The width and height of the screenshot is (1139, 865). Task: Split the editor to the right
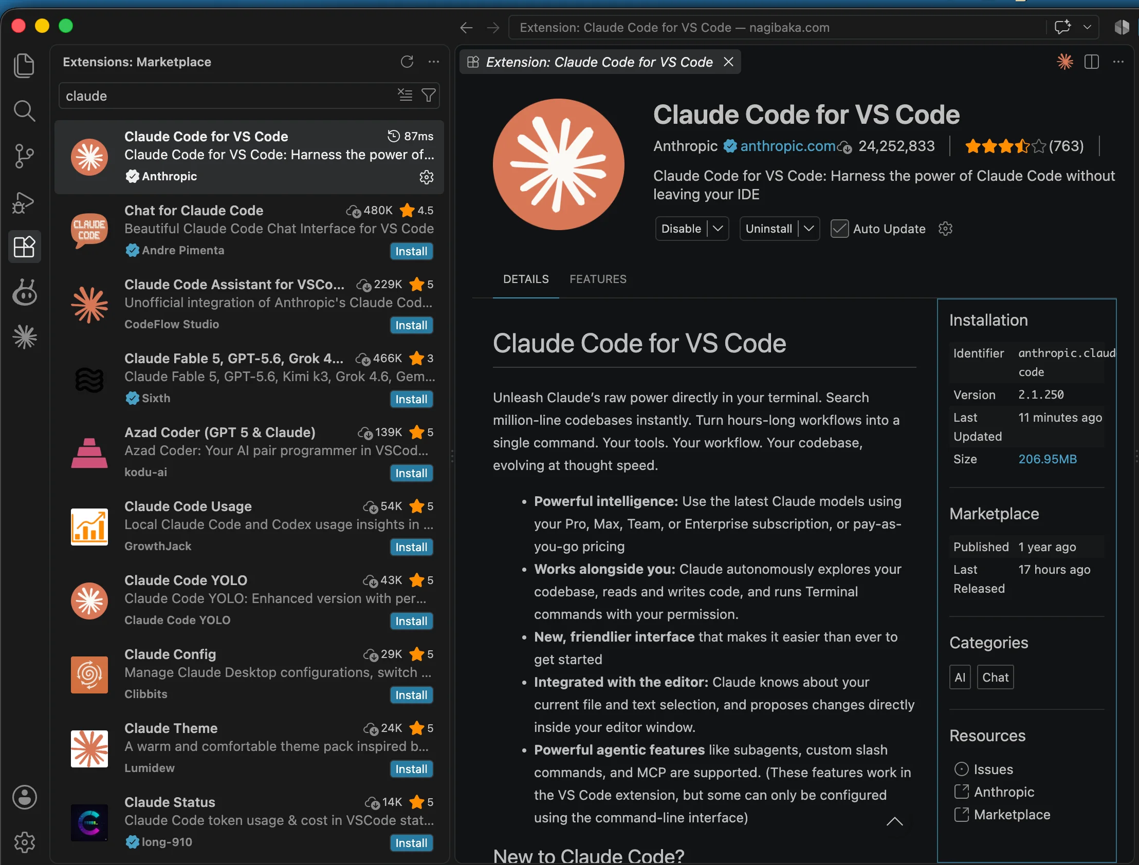point(1092,62)
